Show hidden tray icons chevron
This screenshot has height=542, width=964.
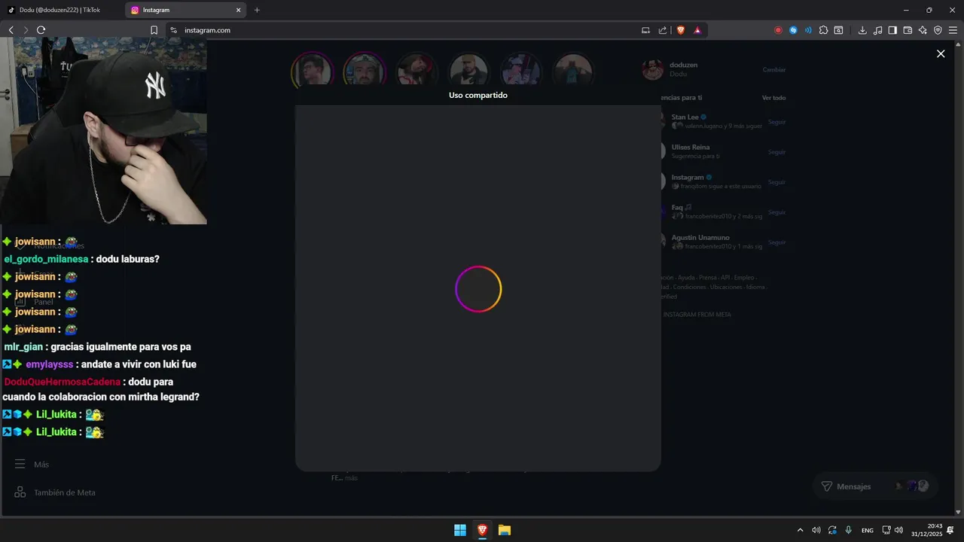800,530
